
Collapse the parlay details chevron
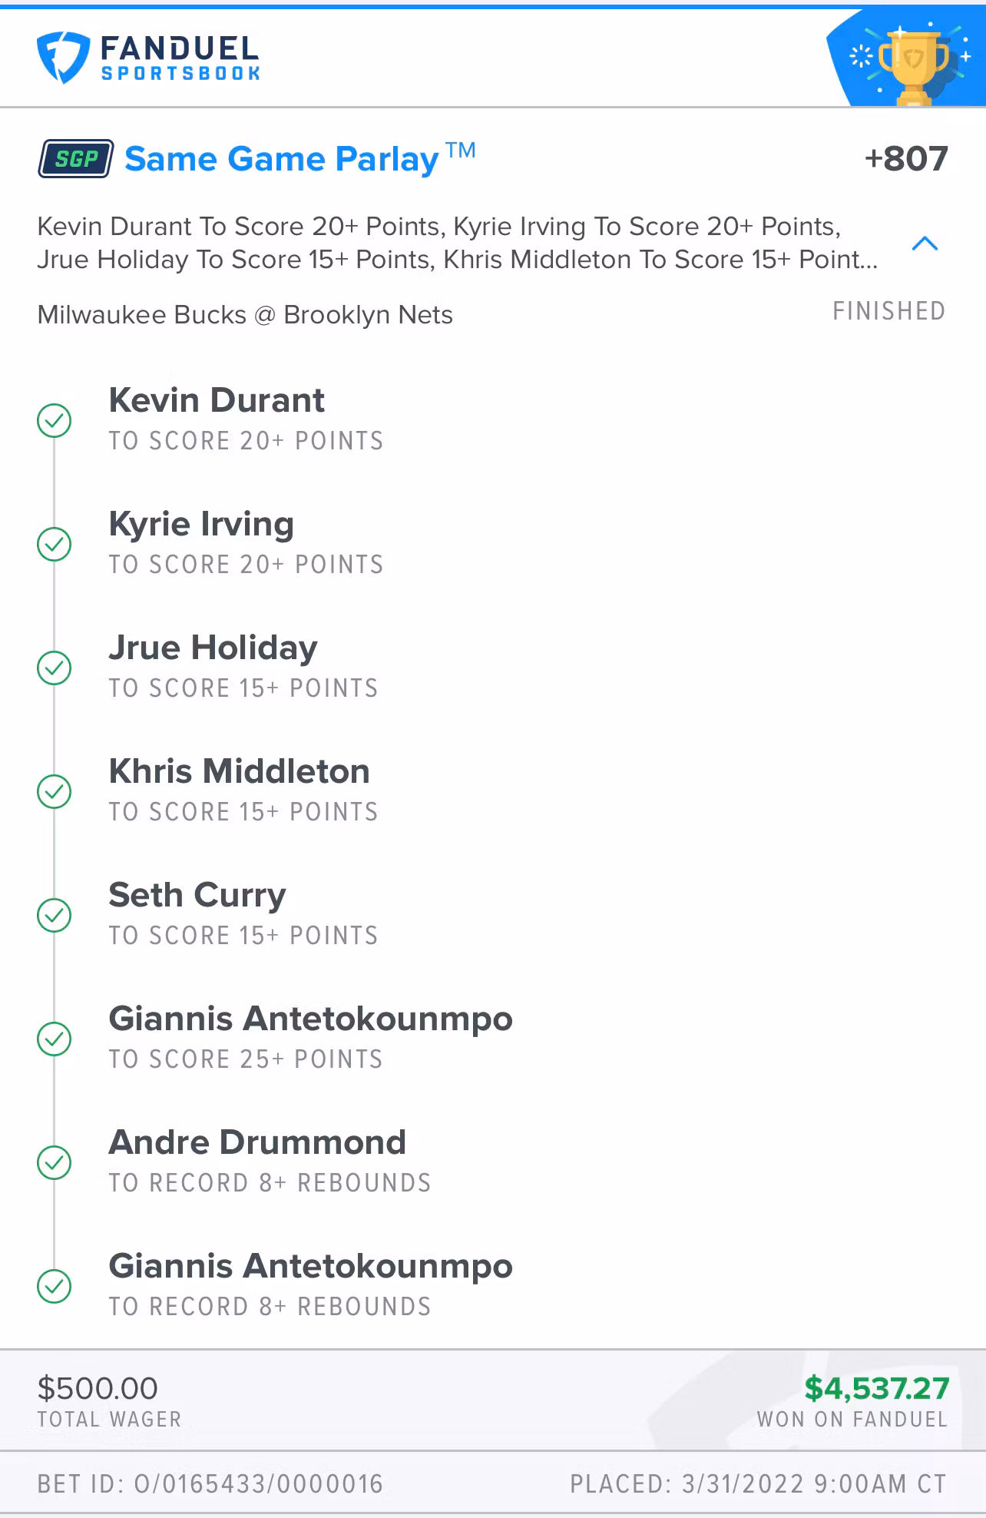(925, 244)
